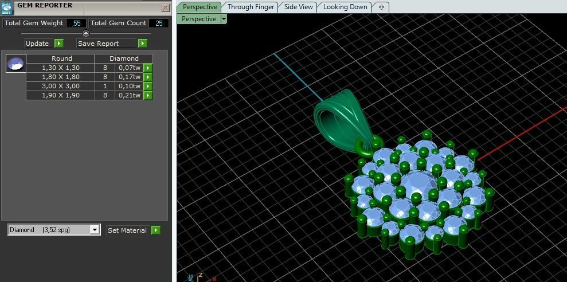The image size is (567, 282).
Task: Select the round gem thumbnail
Action: pyautogui.click(x=16, y=63)
